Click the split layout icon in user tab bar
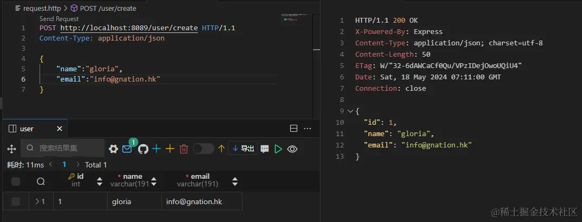582x222 pixels. pos(293,129)
